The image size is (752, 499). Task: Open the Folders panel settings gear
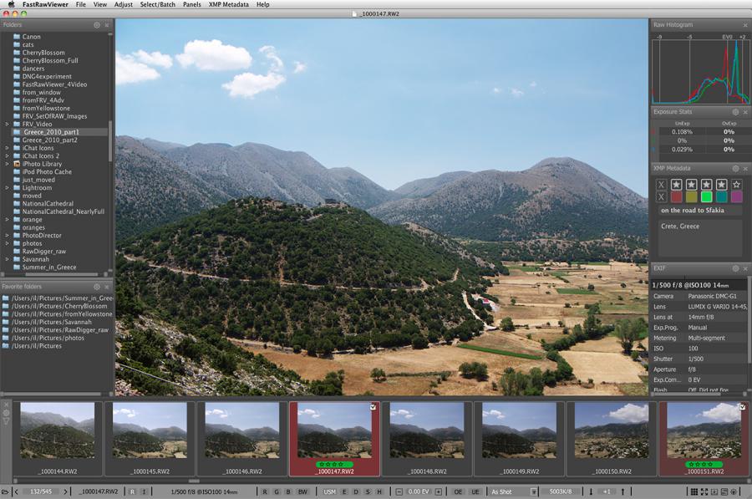click(97, 25)
